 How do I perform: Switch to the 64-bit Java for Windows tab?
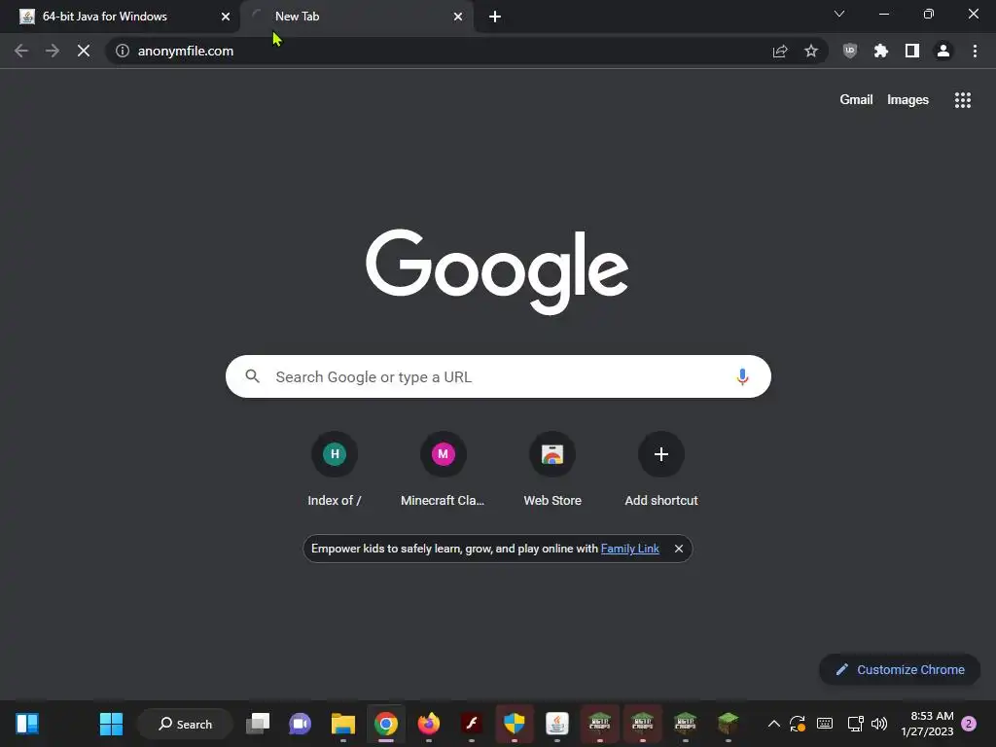tap(121, 17)
